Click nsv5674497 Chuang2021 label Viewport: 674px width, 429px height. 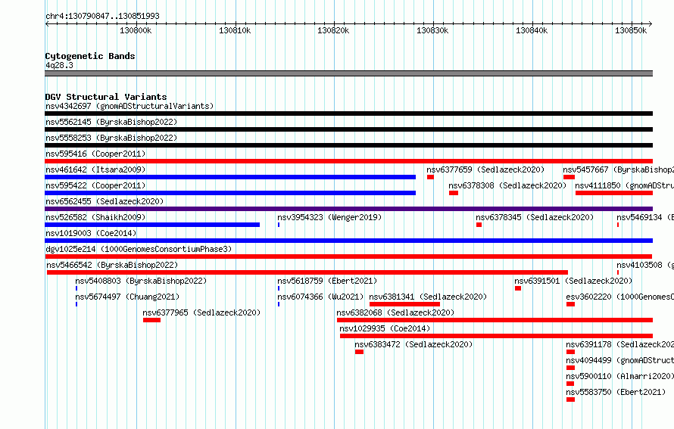[127, 297]
